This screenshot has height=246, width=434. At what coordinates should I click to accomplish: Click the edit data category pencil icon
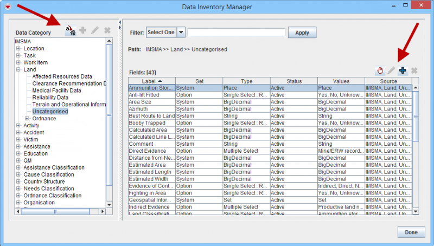tap(95, 31)
